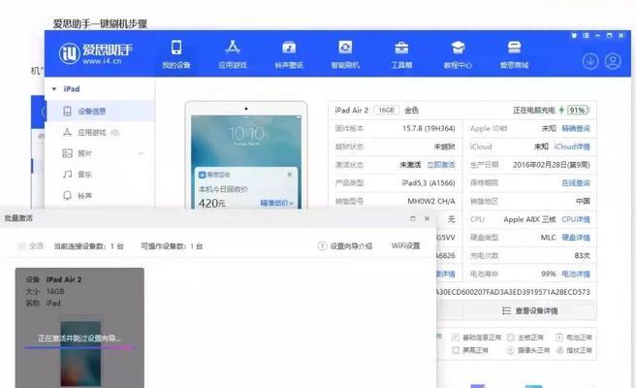The image size is (636, 388).
Task: View the CPU详情 link
Action: click(576, 219)
